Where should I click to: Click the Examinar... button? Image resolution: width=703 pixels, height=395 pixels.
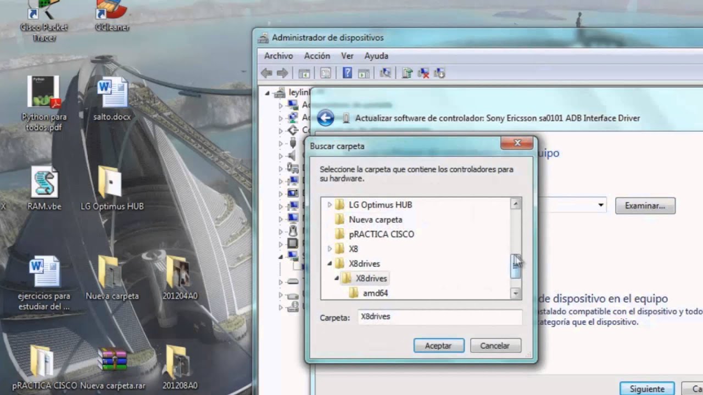645,206
